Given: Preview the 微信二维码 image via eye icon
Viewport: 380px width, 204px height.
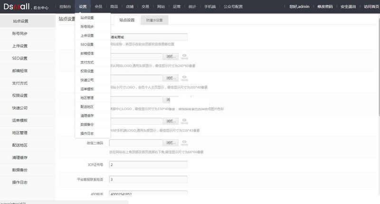Looking at the screenshot, I should [x=184, y=142].
